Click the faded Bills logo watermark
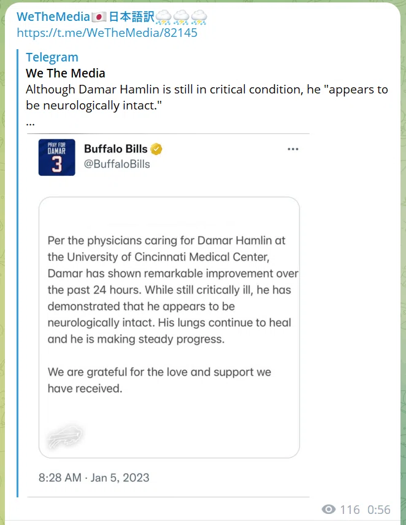406x525 pixels. [65, 436]
